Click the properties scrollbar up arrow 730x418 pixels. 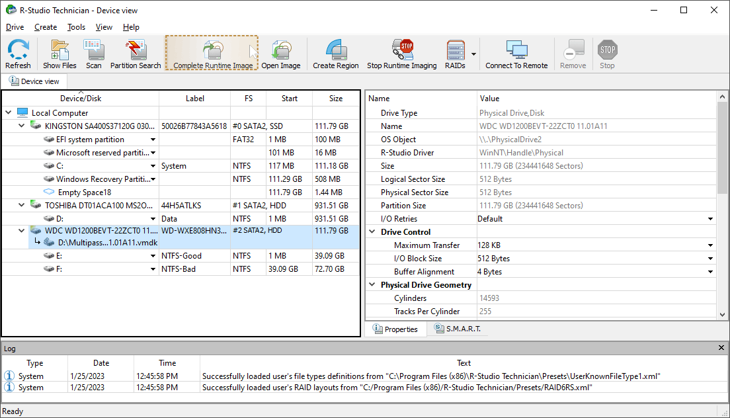coord(722,97)
